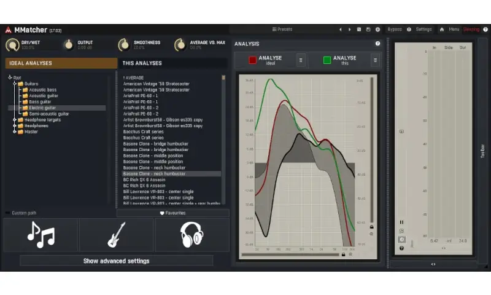Toggle the Sleeping indicator
Screen dimensions: 491x295
tap(471, 29)
